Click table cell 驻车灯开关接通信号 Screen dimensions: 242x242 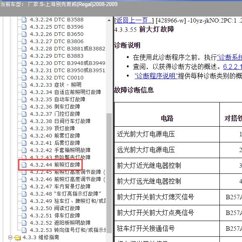(x=167, y=229)
